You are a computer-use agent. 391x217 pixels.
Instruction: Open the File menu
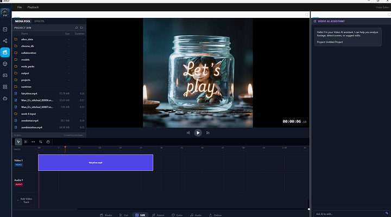(x=20, y=8)
